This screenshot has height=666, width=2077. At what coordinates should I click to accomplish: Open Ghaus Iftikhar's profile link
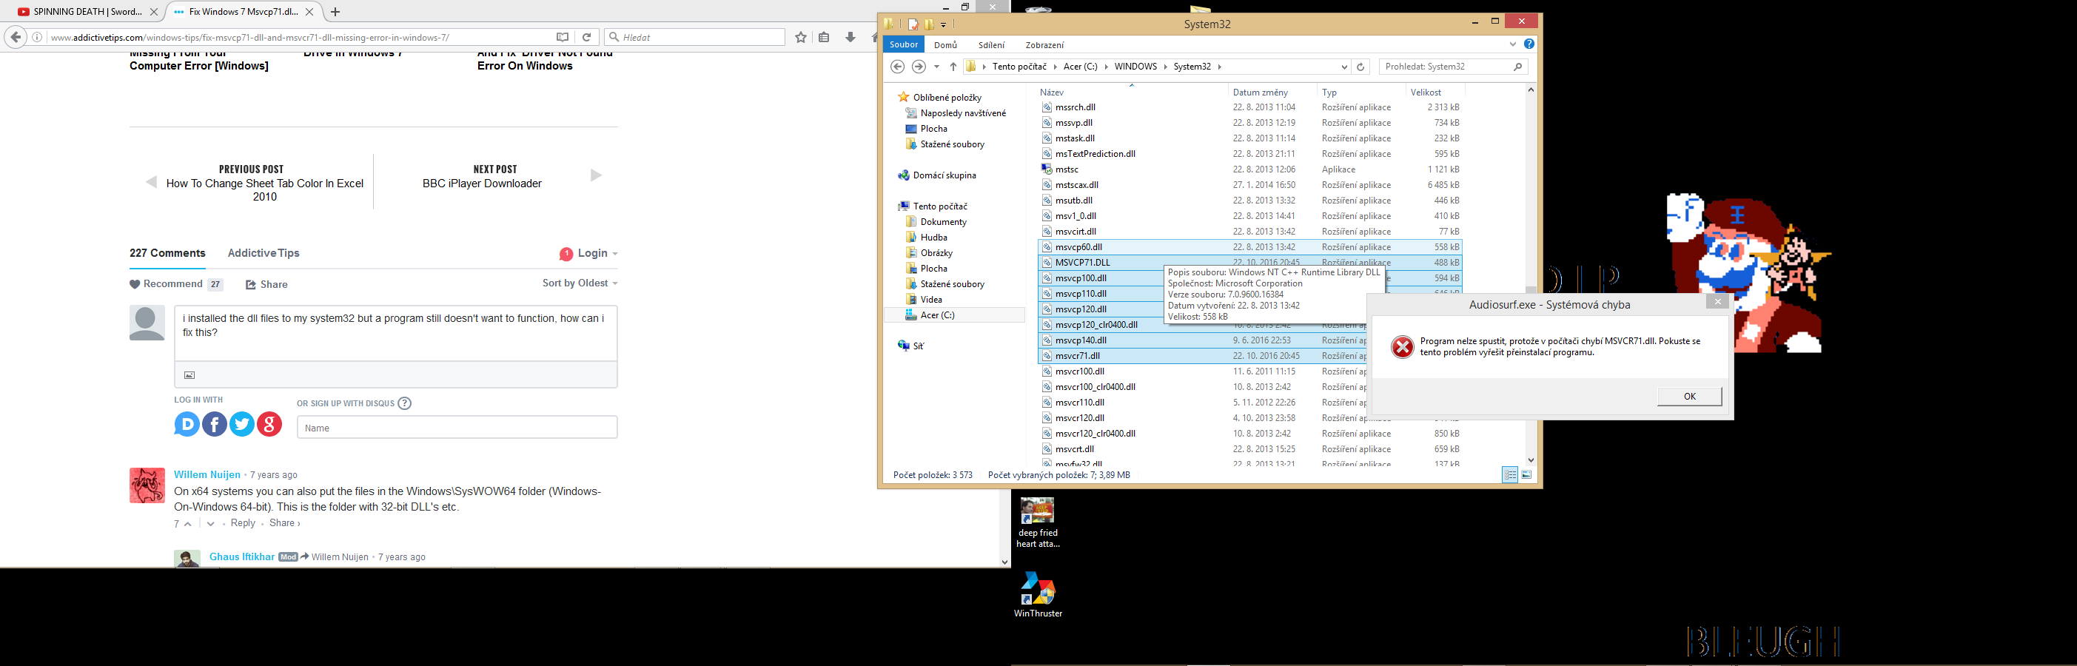(x=242, y=556)
